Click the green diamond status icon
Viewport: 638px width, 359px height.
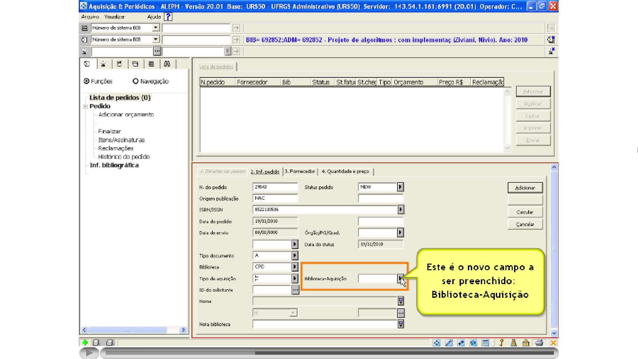[85, 342]
